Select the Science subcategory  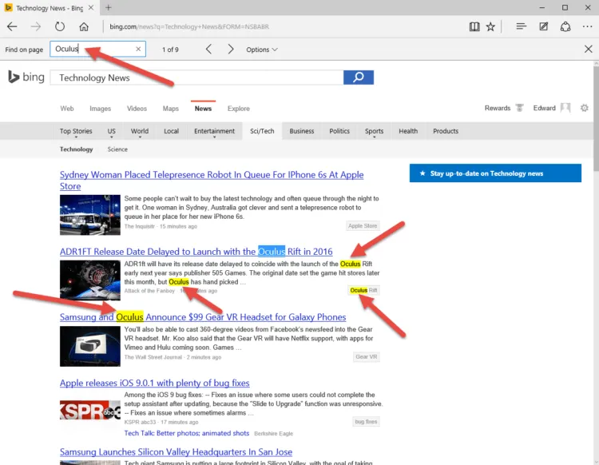pos(117,149)
